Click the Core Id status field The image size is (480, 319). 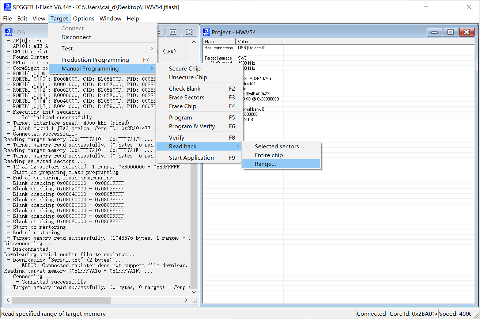pos(413,314)
